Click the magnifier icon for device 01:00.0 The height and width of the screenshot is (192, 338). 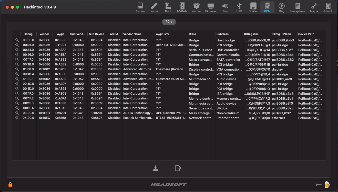17,69
